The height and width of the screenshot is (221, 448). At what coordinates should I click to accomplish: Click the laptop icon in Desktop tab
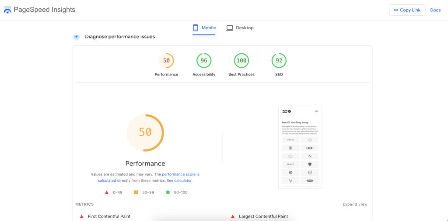tap(230, 28)
